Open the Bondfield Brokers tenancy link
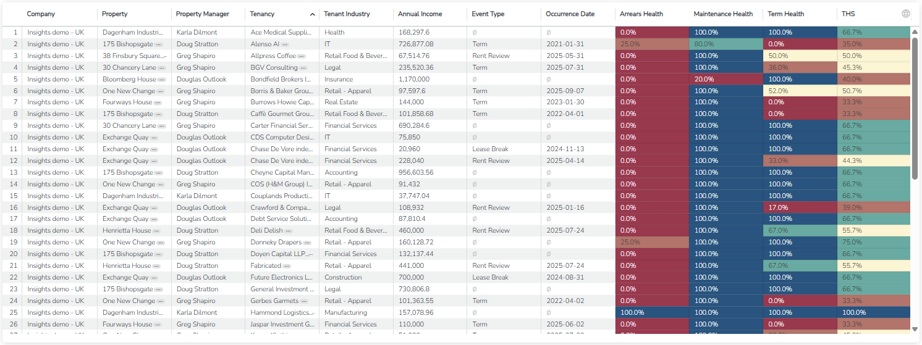Viewport: 922px width, 345px height. 281,80
